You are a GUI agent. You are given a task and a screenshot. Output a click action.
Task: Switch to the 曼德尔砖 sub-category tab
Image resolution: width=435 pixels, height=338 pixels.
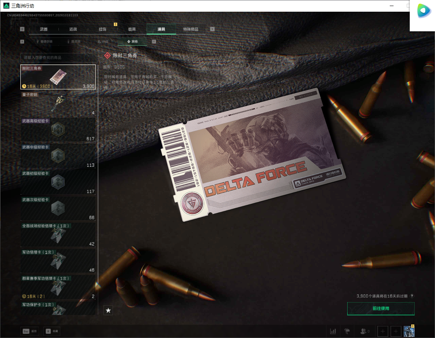point(44,41)
